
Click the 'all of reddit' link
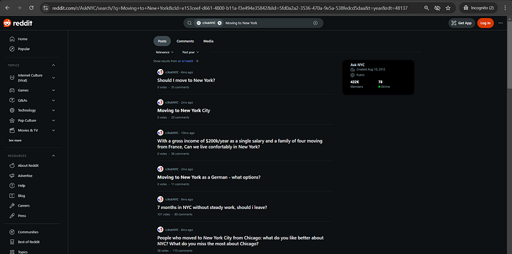coord(185,61)
